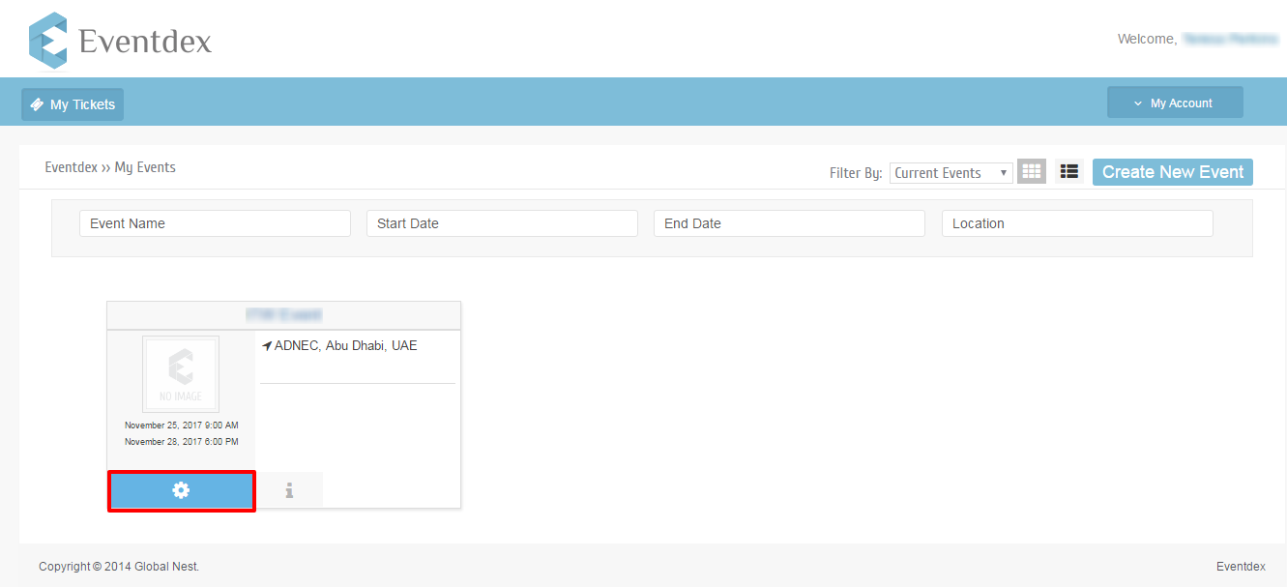1287x587 pixels.
Task: Switch to grid view layout
Action: point(1032,171)
